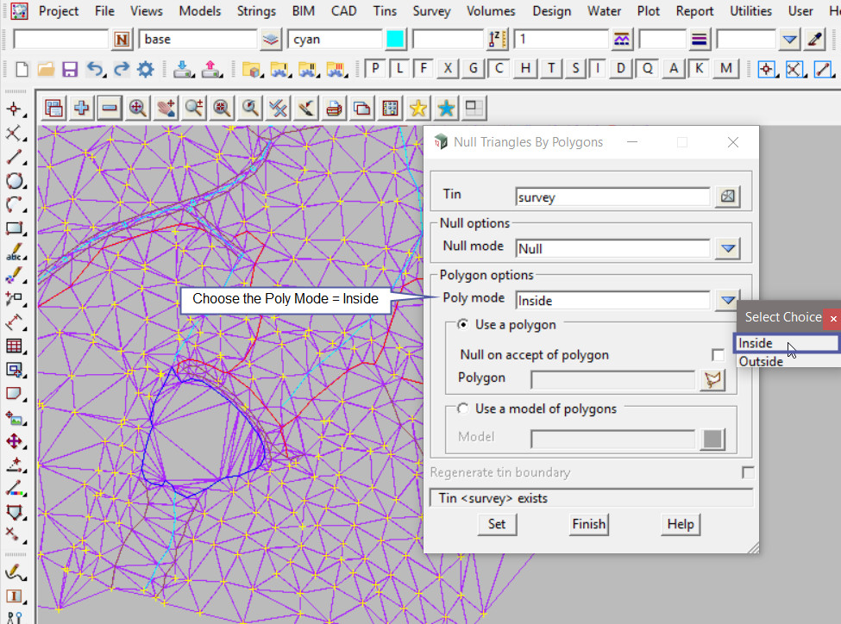
Task: Click the Tin selection icon beside survey
Action: point(728,197)
